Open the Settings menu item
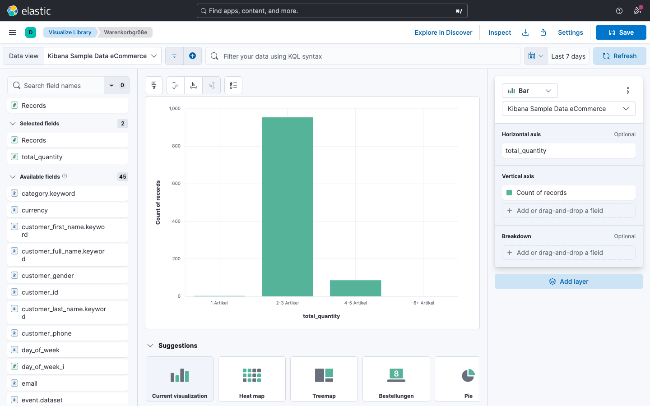650x406 pixels. tap(570, 32)
